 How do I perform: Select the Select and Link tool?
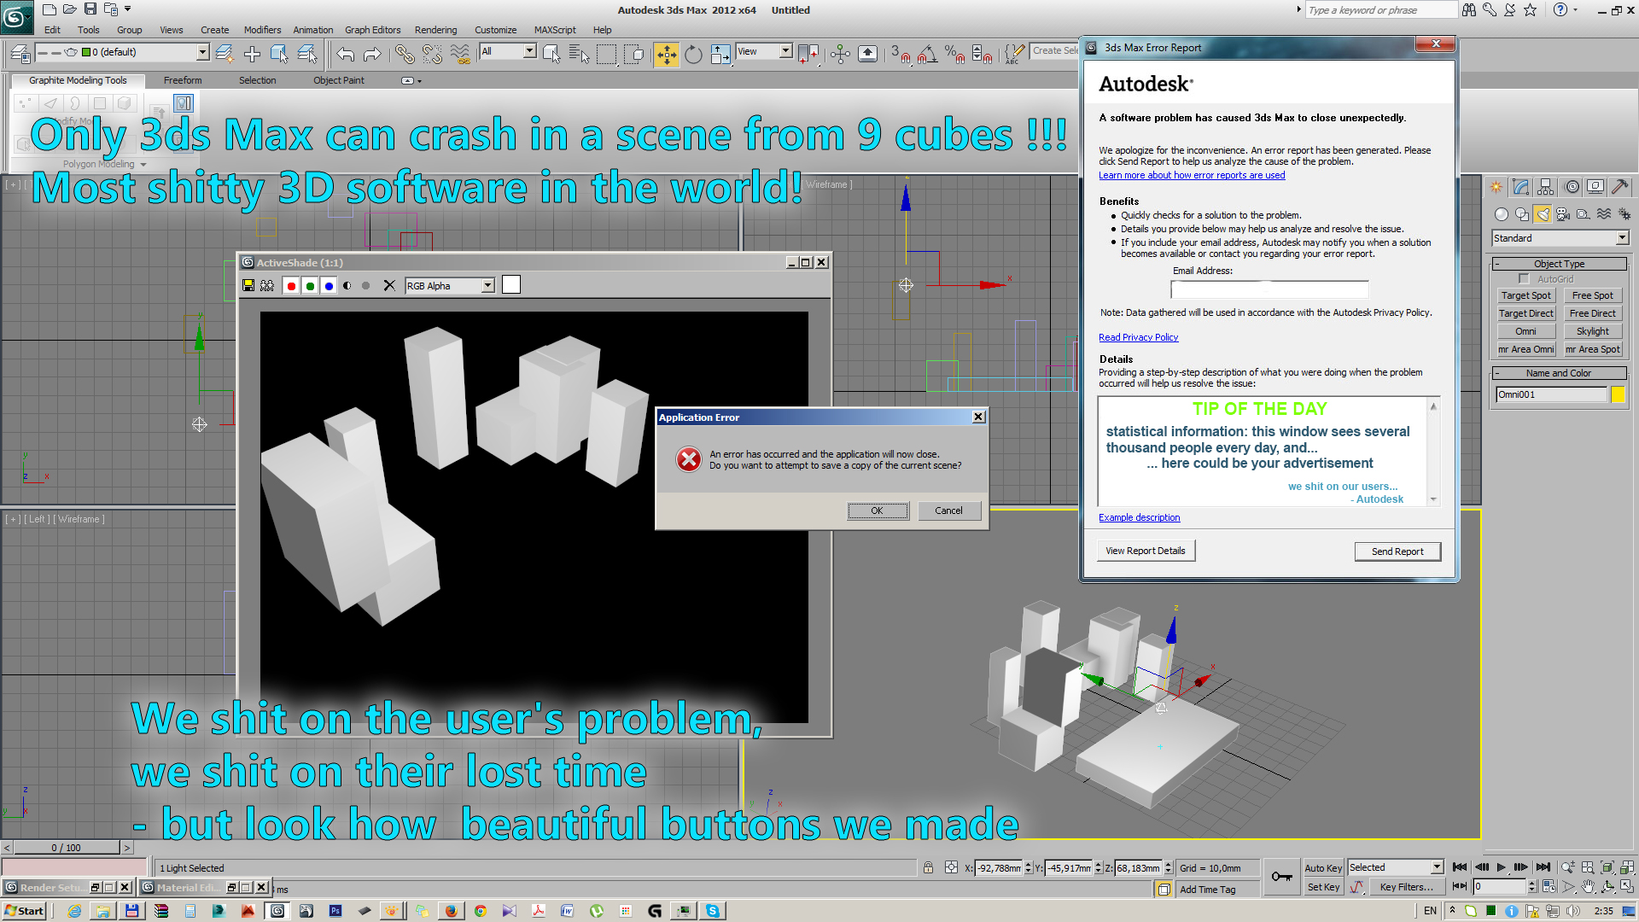click(x=405, y=55)
